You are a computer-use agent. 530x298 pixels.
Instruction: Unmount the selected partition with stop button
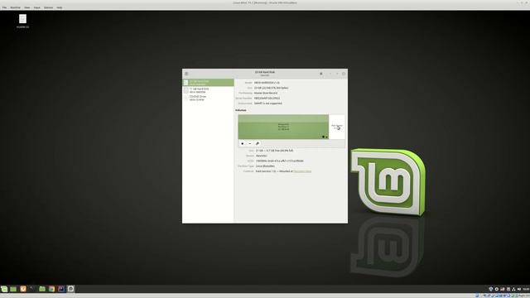tap(243, 143)
